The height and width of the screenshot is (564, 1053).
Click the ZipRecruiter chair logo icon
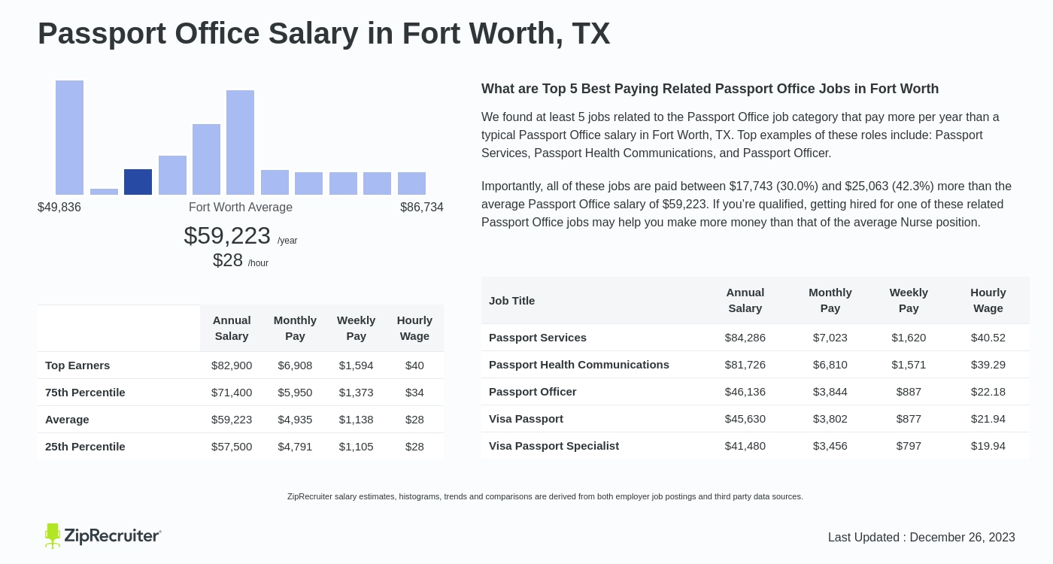pyautogui.click(x=52, y=535)
